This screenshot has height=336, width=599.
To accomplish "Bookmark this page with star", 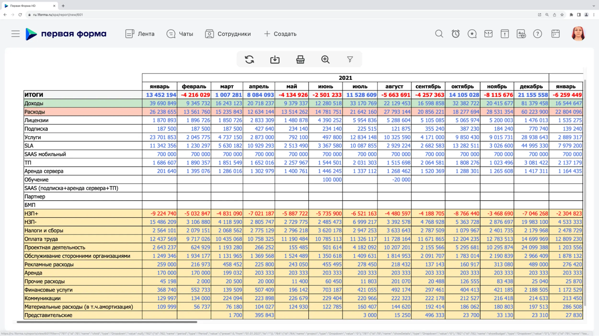I will point(562,15).
